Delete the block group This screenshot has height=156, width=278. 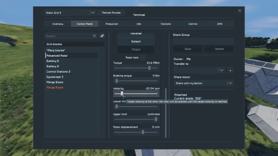click(219, 49)
